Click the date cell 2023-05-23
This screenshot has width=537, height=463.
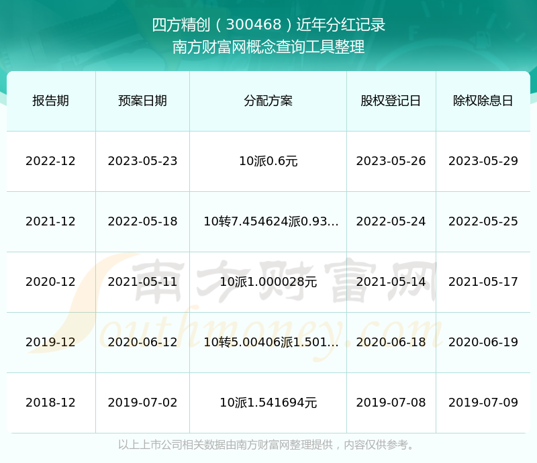[x=142, y=161]
